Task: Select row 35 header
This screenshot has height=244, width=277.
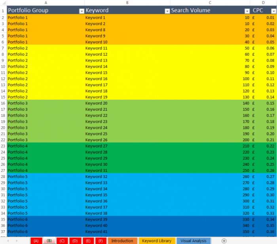Action: pos(3,219)
